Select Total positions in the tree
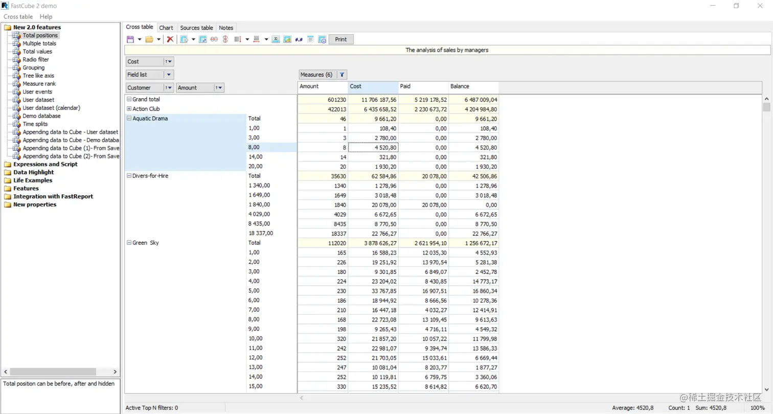This screenshot has height=414, width=773. click(40, 35)
